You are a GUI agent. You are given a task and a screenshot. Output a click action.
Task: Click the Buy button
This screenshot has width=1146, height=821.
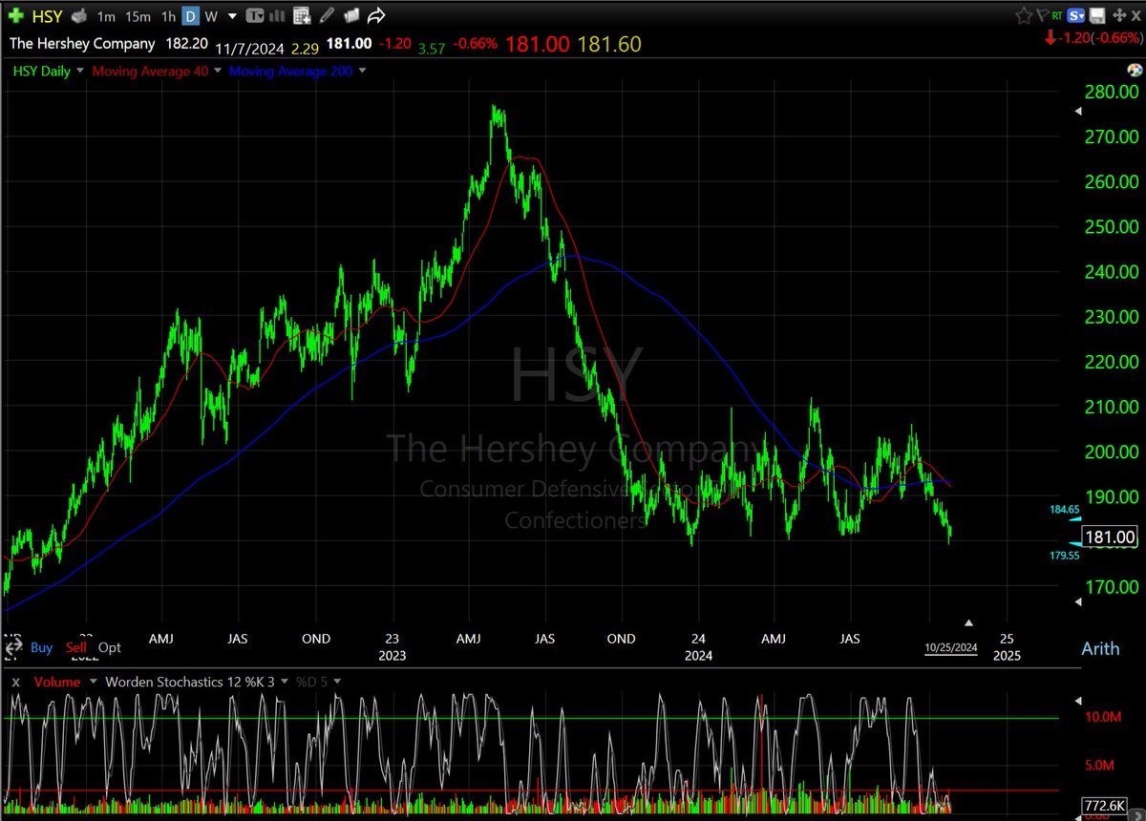coord(41,647)
